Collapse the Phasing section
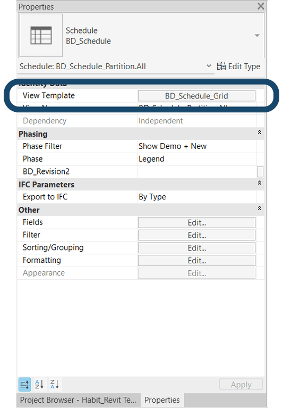This screenshot has width=283, height=408. coord(259,132)
